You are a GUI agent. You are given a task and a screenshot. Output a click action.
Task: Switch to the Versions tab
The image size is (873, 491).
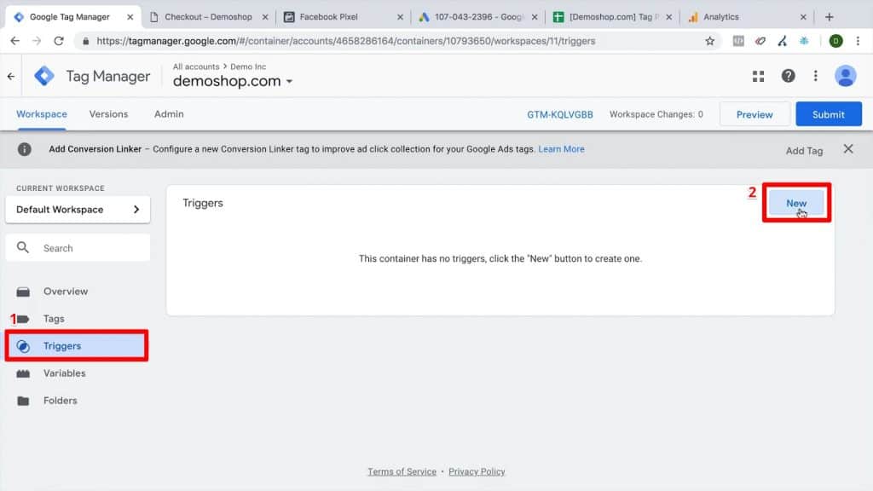tap(108, 114)
